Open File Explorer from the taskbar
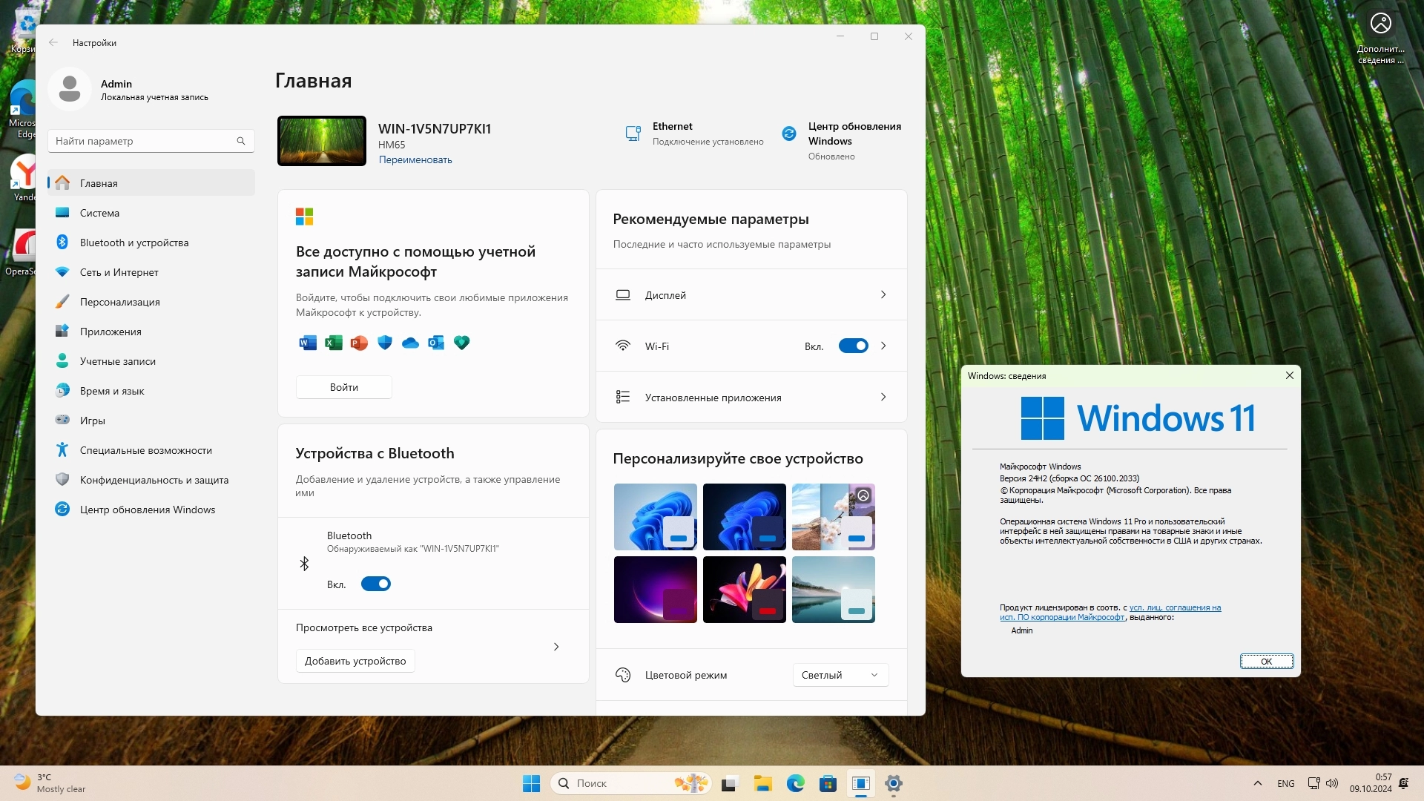 pos(762,783)
